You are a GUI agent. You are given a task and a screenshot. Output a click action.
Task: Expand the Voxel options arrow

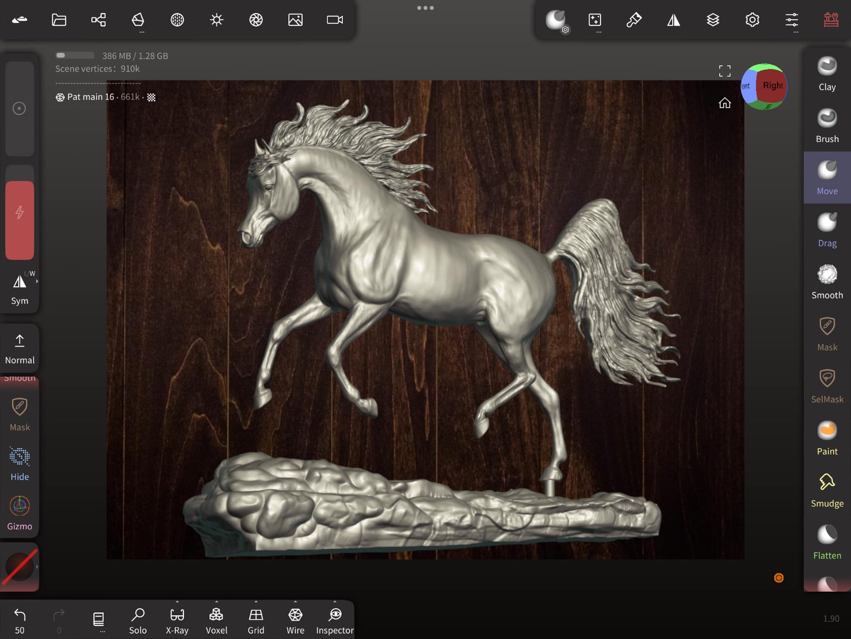click(216, 601)
